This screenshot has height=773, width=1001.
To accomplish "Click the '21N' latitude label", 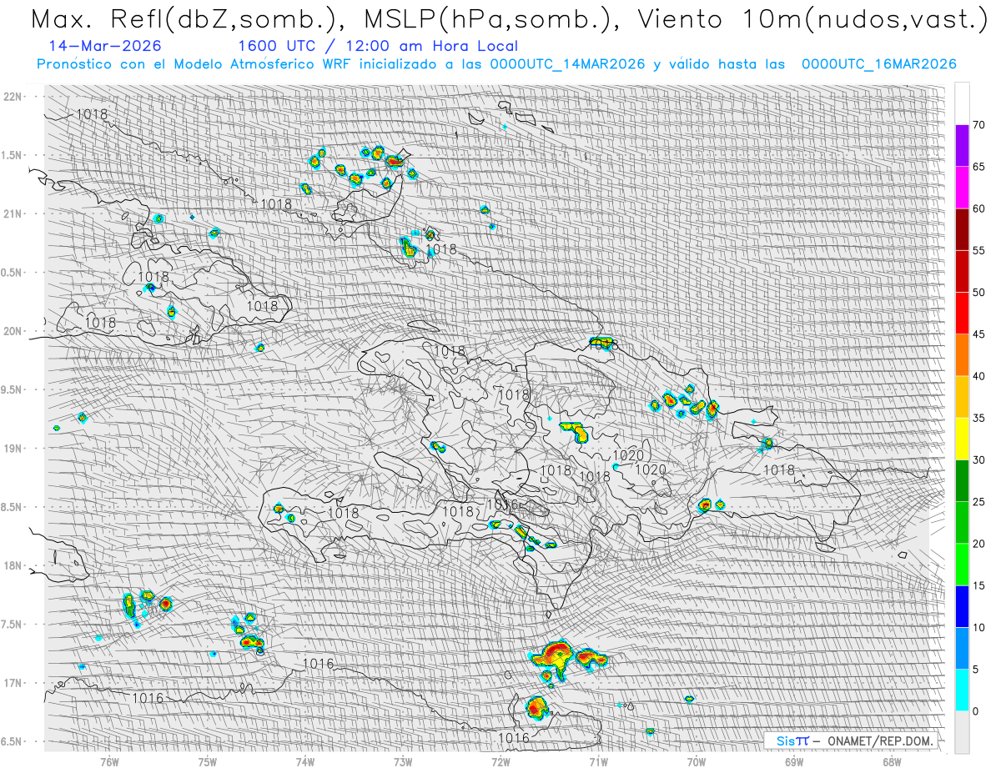I will coord(13,213).
